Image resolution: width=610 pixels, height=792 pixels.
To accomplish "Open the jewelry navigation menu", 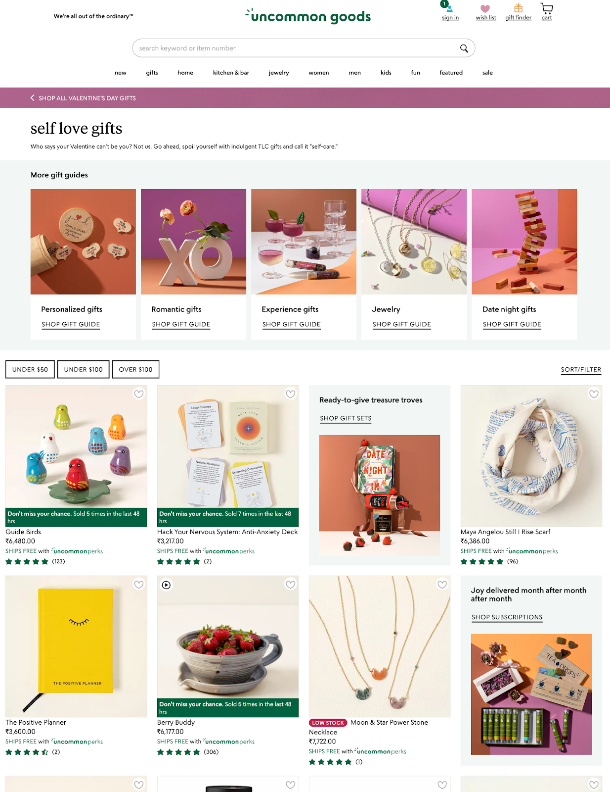I will point(279,73).
